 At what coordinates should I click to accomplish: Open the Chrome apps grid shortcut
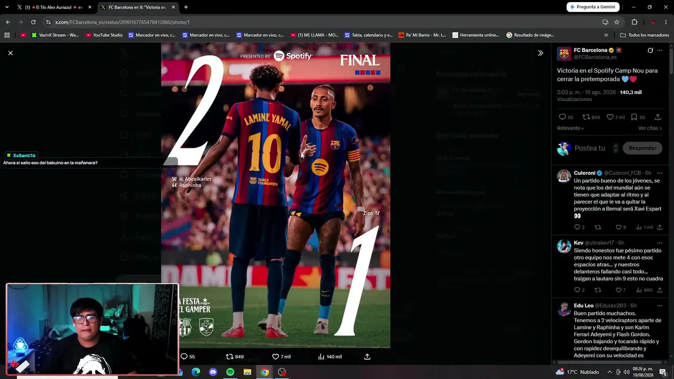(x=7, y=35)
